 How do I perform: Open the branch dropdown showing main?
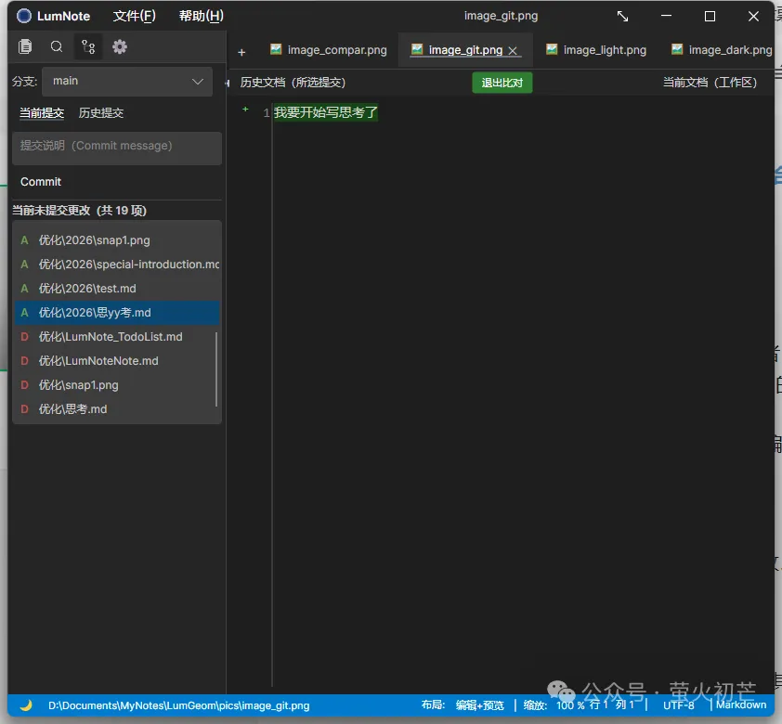pyautogui.click(x=127, y=82)
